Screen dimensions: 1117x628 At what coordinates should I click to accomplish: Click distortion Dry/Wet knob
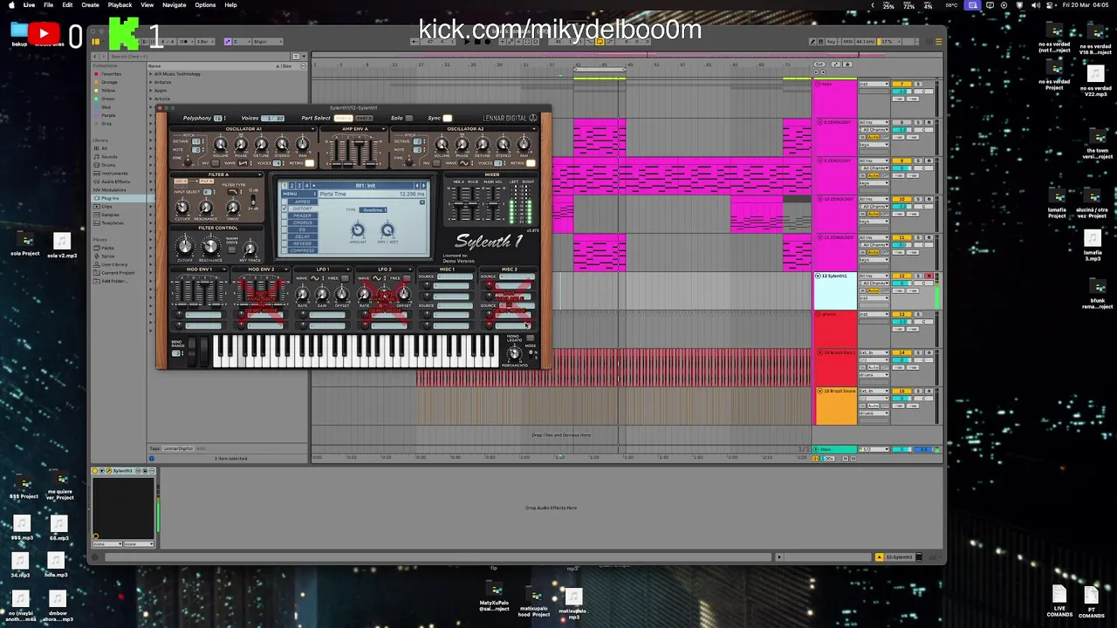click(387, 230)
